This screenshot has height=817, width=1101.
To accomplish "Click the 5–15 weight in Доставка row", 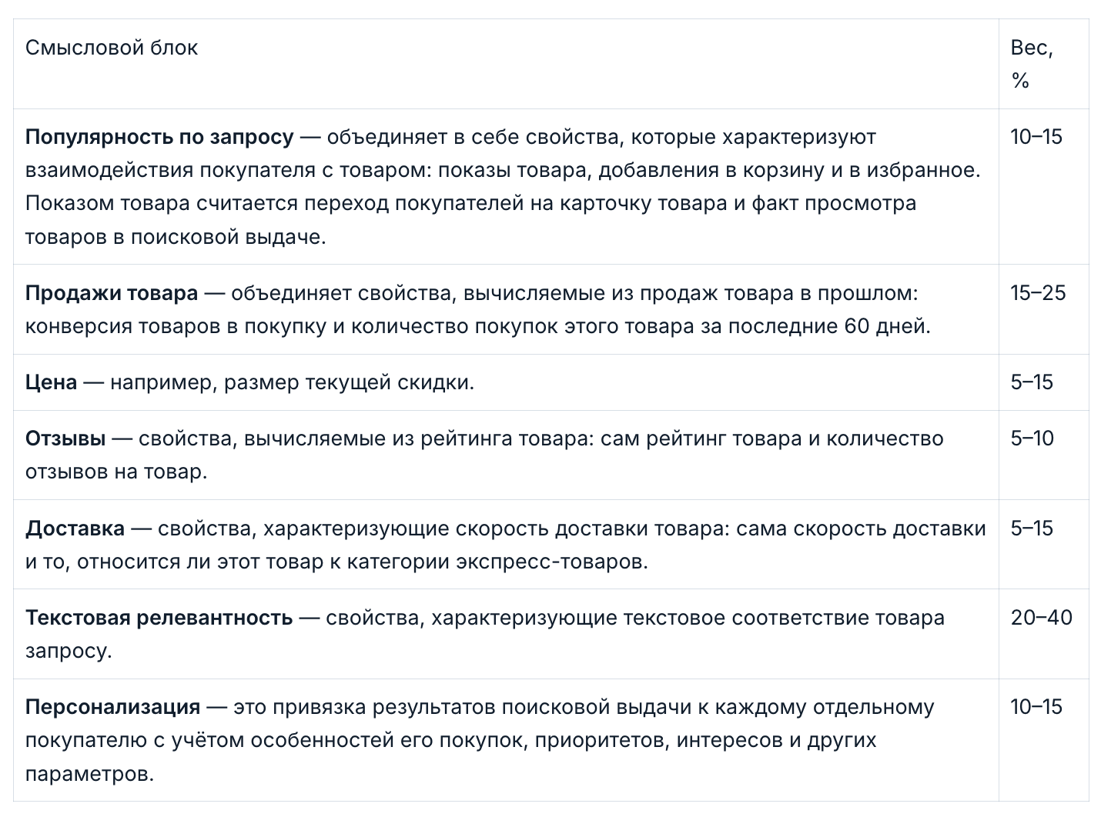I will point(1031,529).
